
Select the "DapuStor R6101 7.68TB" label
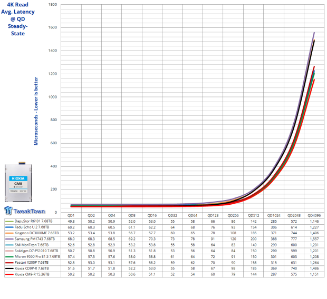(x=33, y=221)
